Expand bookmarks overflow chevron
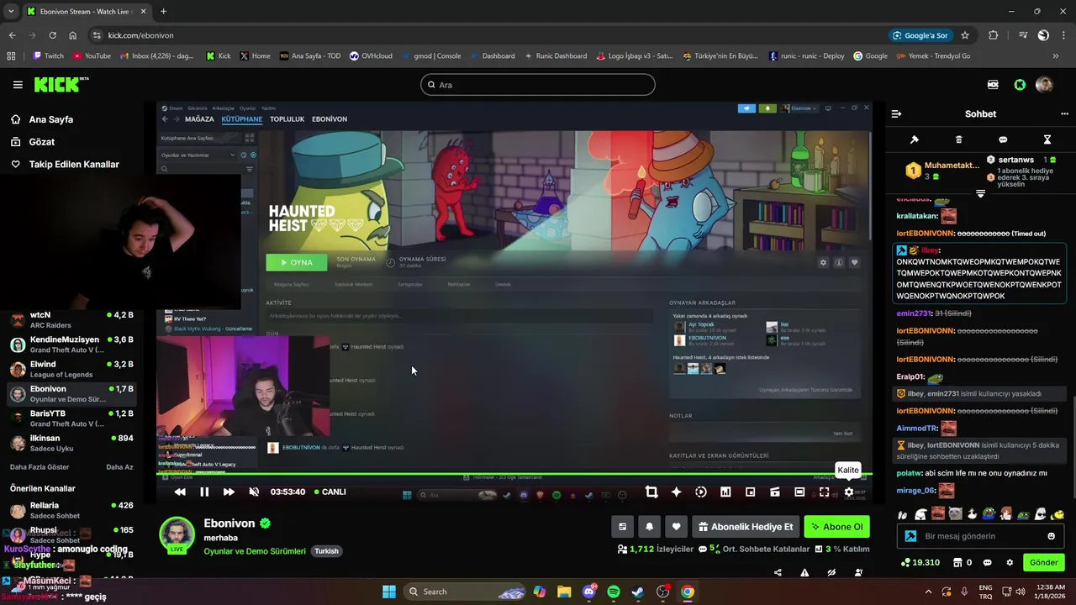Viewport: 1076px width, 605px height. point(1056,56)
